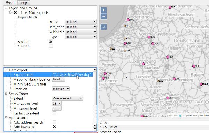Enable Add address search checkbox
The width and height of the screenshot is (209, 133).
click(x=54, y=122)
